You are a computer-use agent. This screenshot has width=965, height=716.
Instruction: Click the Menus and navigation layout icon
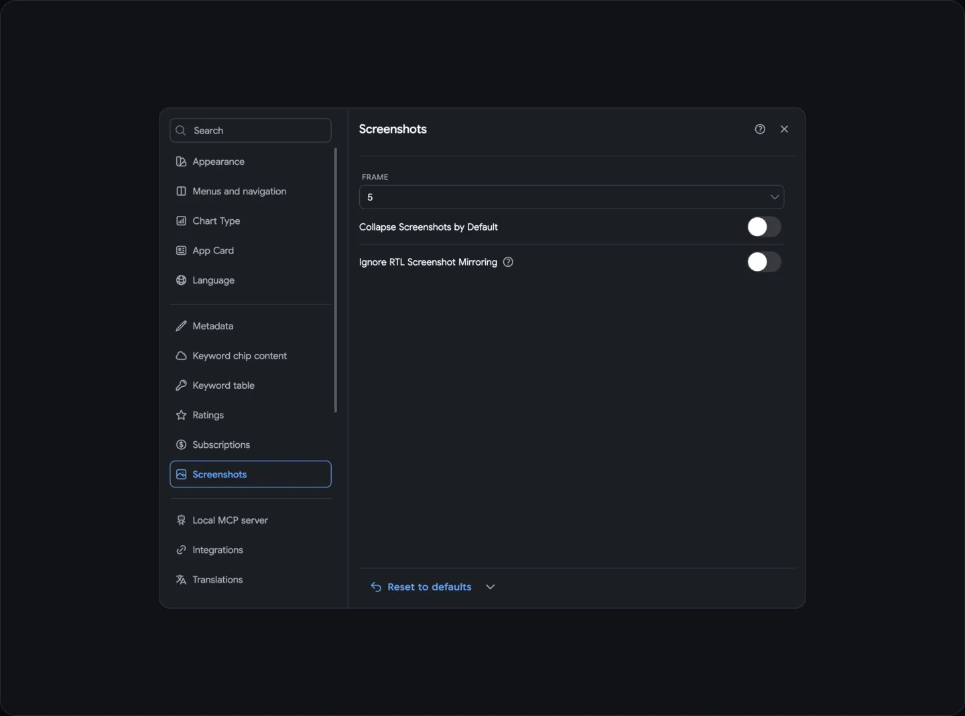point(181,191)
